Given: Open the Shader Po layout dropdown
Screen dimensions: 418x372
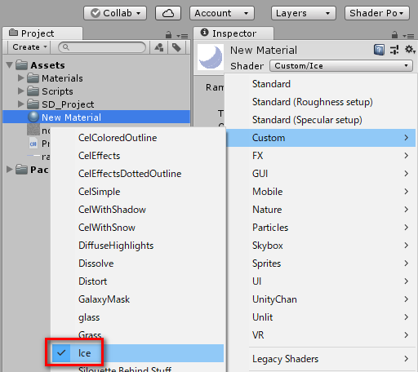Looking at the screenshot, I should tap(377, 13).
